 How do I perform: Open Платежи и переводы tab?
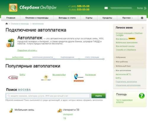point(37,18)
